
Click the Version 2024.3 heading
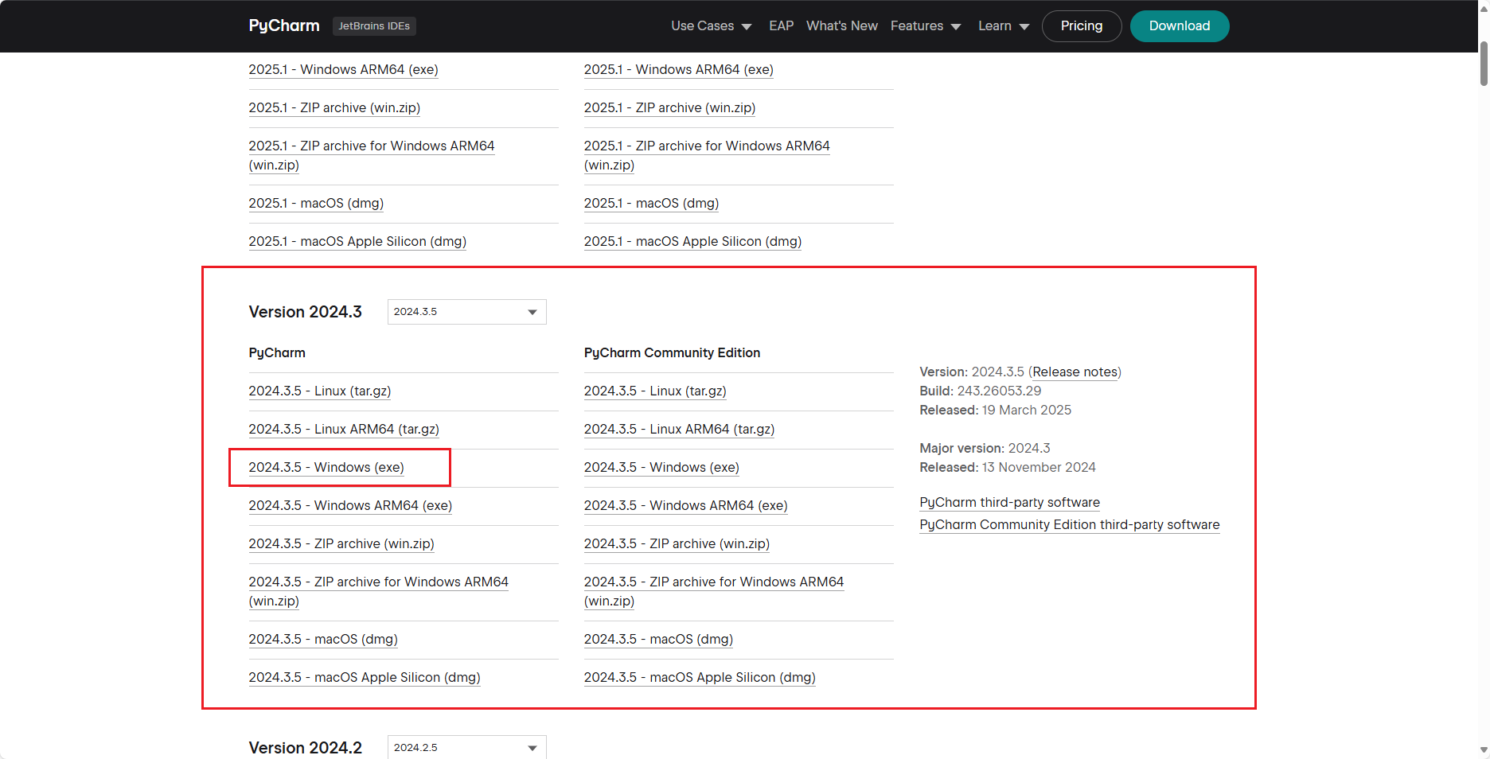pyautogui.click(x=306, y=312)
